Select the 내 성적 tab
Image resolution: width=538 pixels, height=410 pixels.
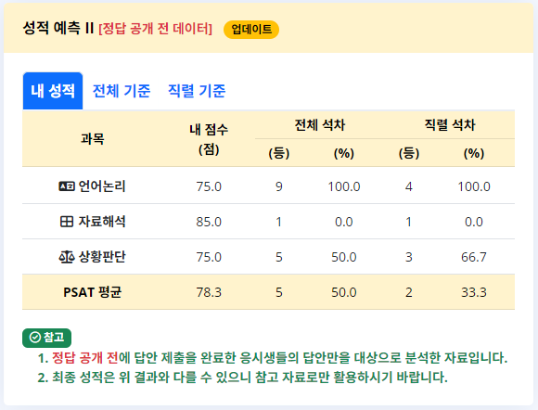coord(53,91)
